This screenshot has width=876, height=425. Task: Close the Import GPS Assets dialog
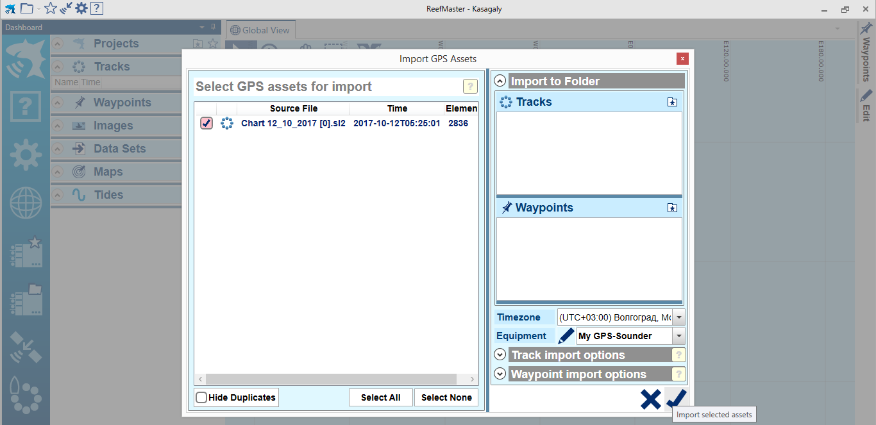coord(682,58)
